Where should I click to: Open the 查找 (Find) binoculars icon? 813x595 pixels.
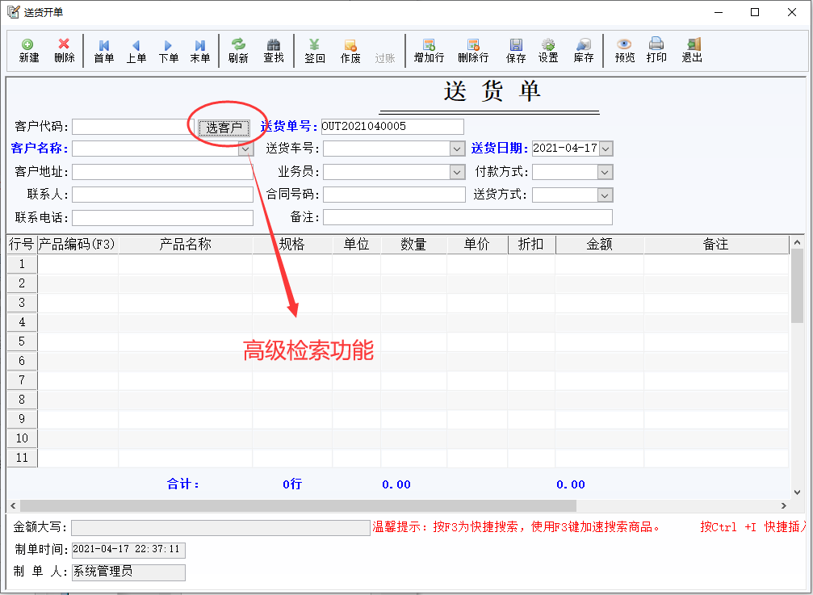[x=273, y=50]
